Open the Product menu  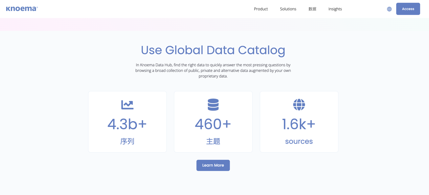pyautogui.click(x=261, y=9)
